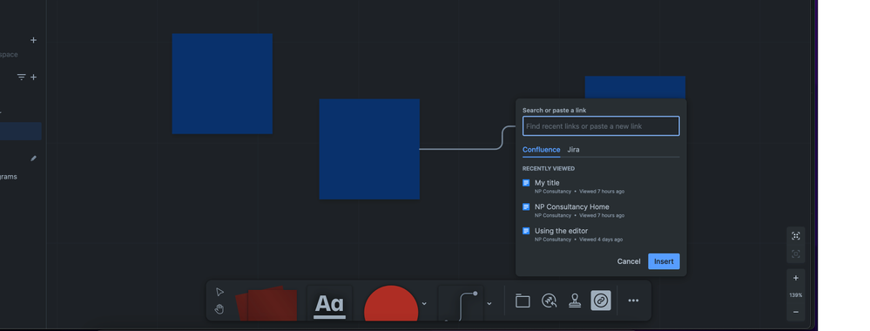Image resolution: width=870 pixels, height=331 pixels.
Task: Open the more options ellipsis menu
Action: [633, 301]
